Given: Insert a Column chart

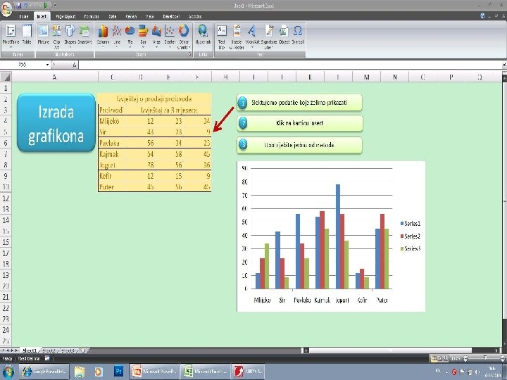Looking at the screenshot, I should click(103, 36).
